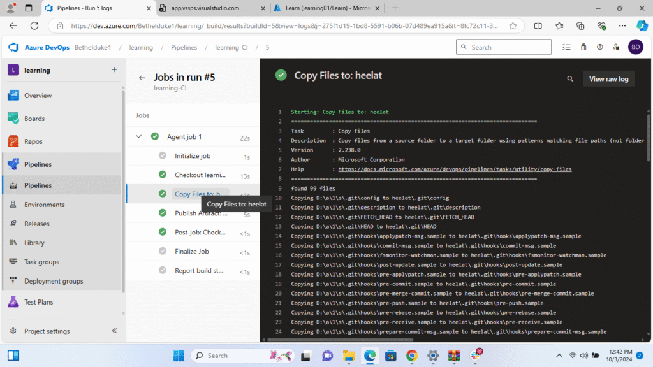Open the help question mark icon

599,47
